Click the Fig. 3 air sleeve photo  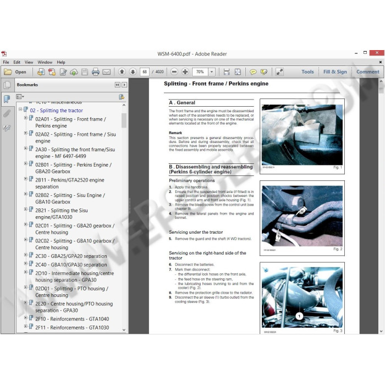point(302,298)
